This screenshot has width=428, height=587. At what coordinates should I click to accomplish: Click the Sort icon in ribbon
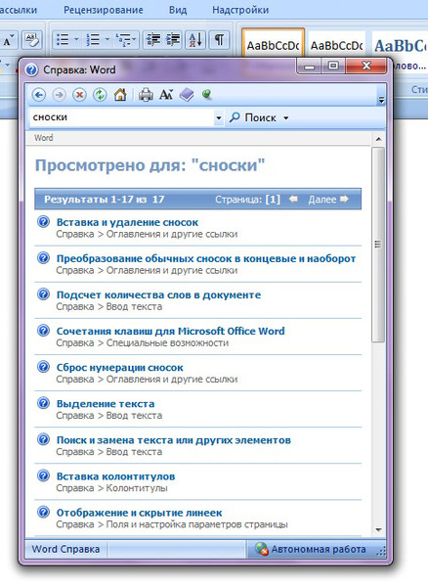(x=195, y=39)
